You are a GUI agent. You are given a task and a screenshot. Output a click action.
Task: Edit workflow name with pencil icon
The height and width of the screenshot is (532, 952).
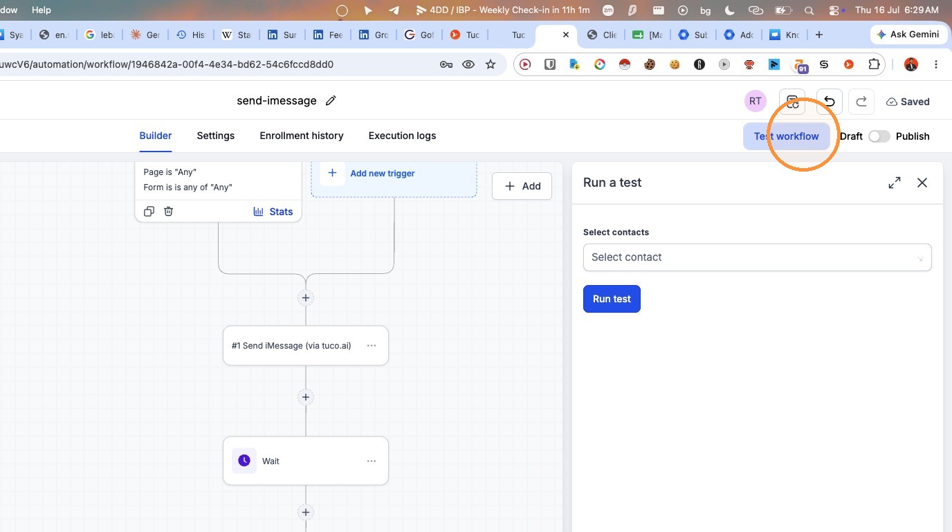tap(331, 101)
